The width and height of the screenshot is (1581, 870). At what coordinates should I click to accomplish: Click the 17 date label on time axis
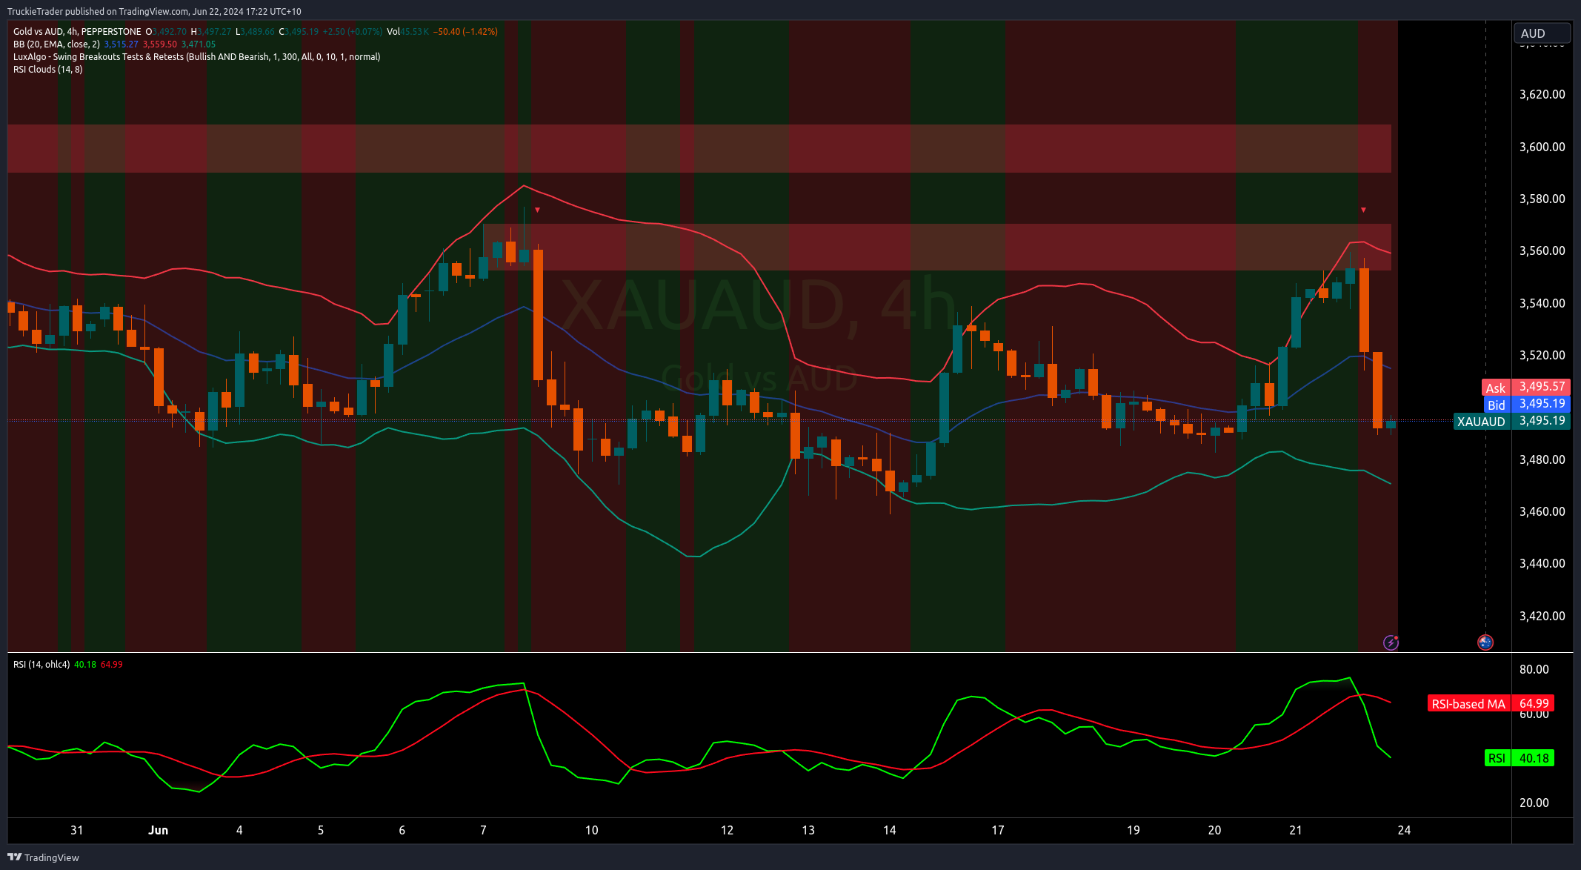998,830
